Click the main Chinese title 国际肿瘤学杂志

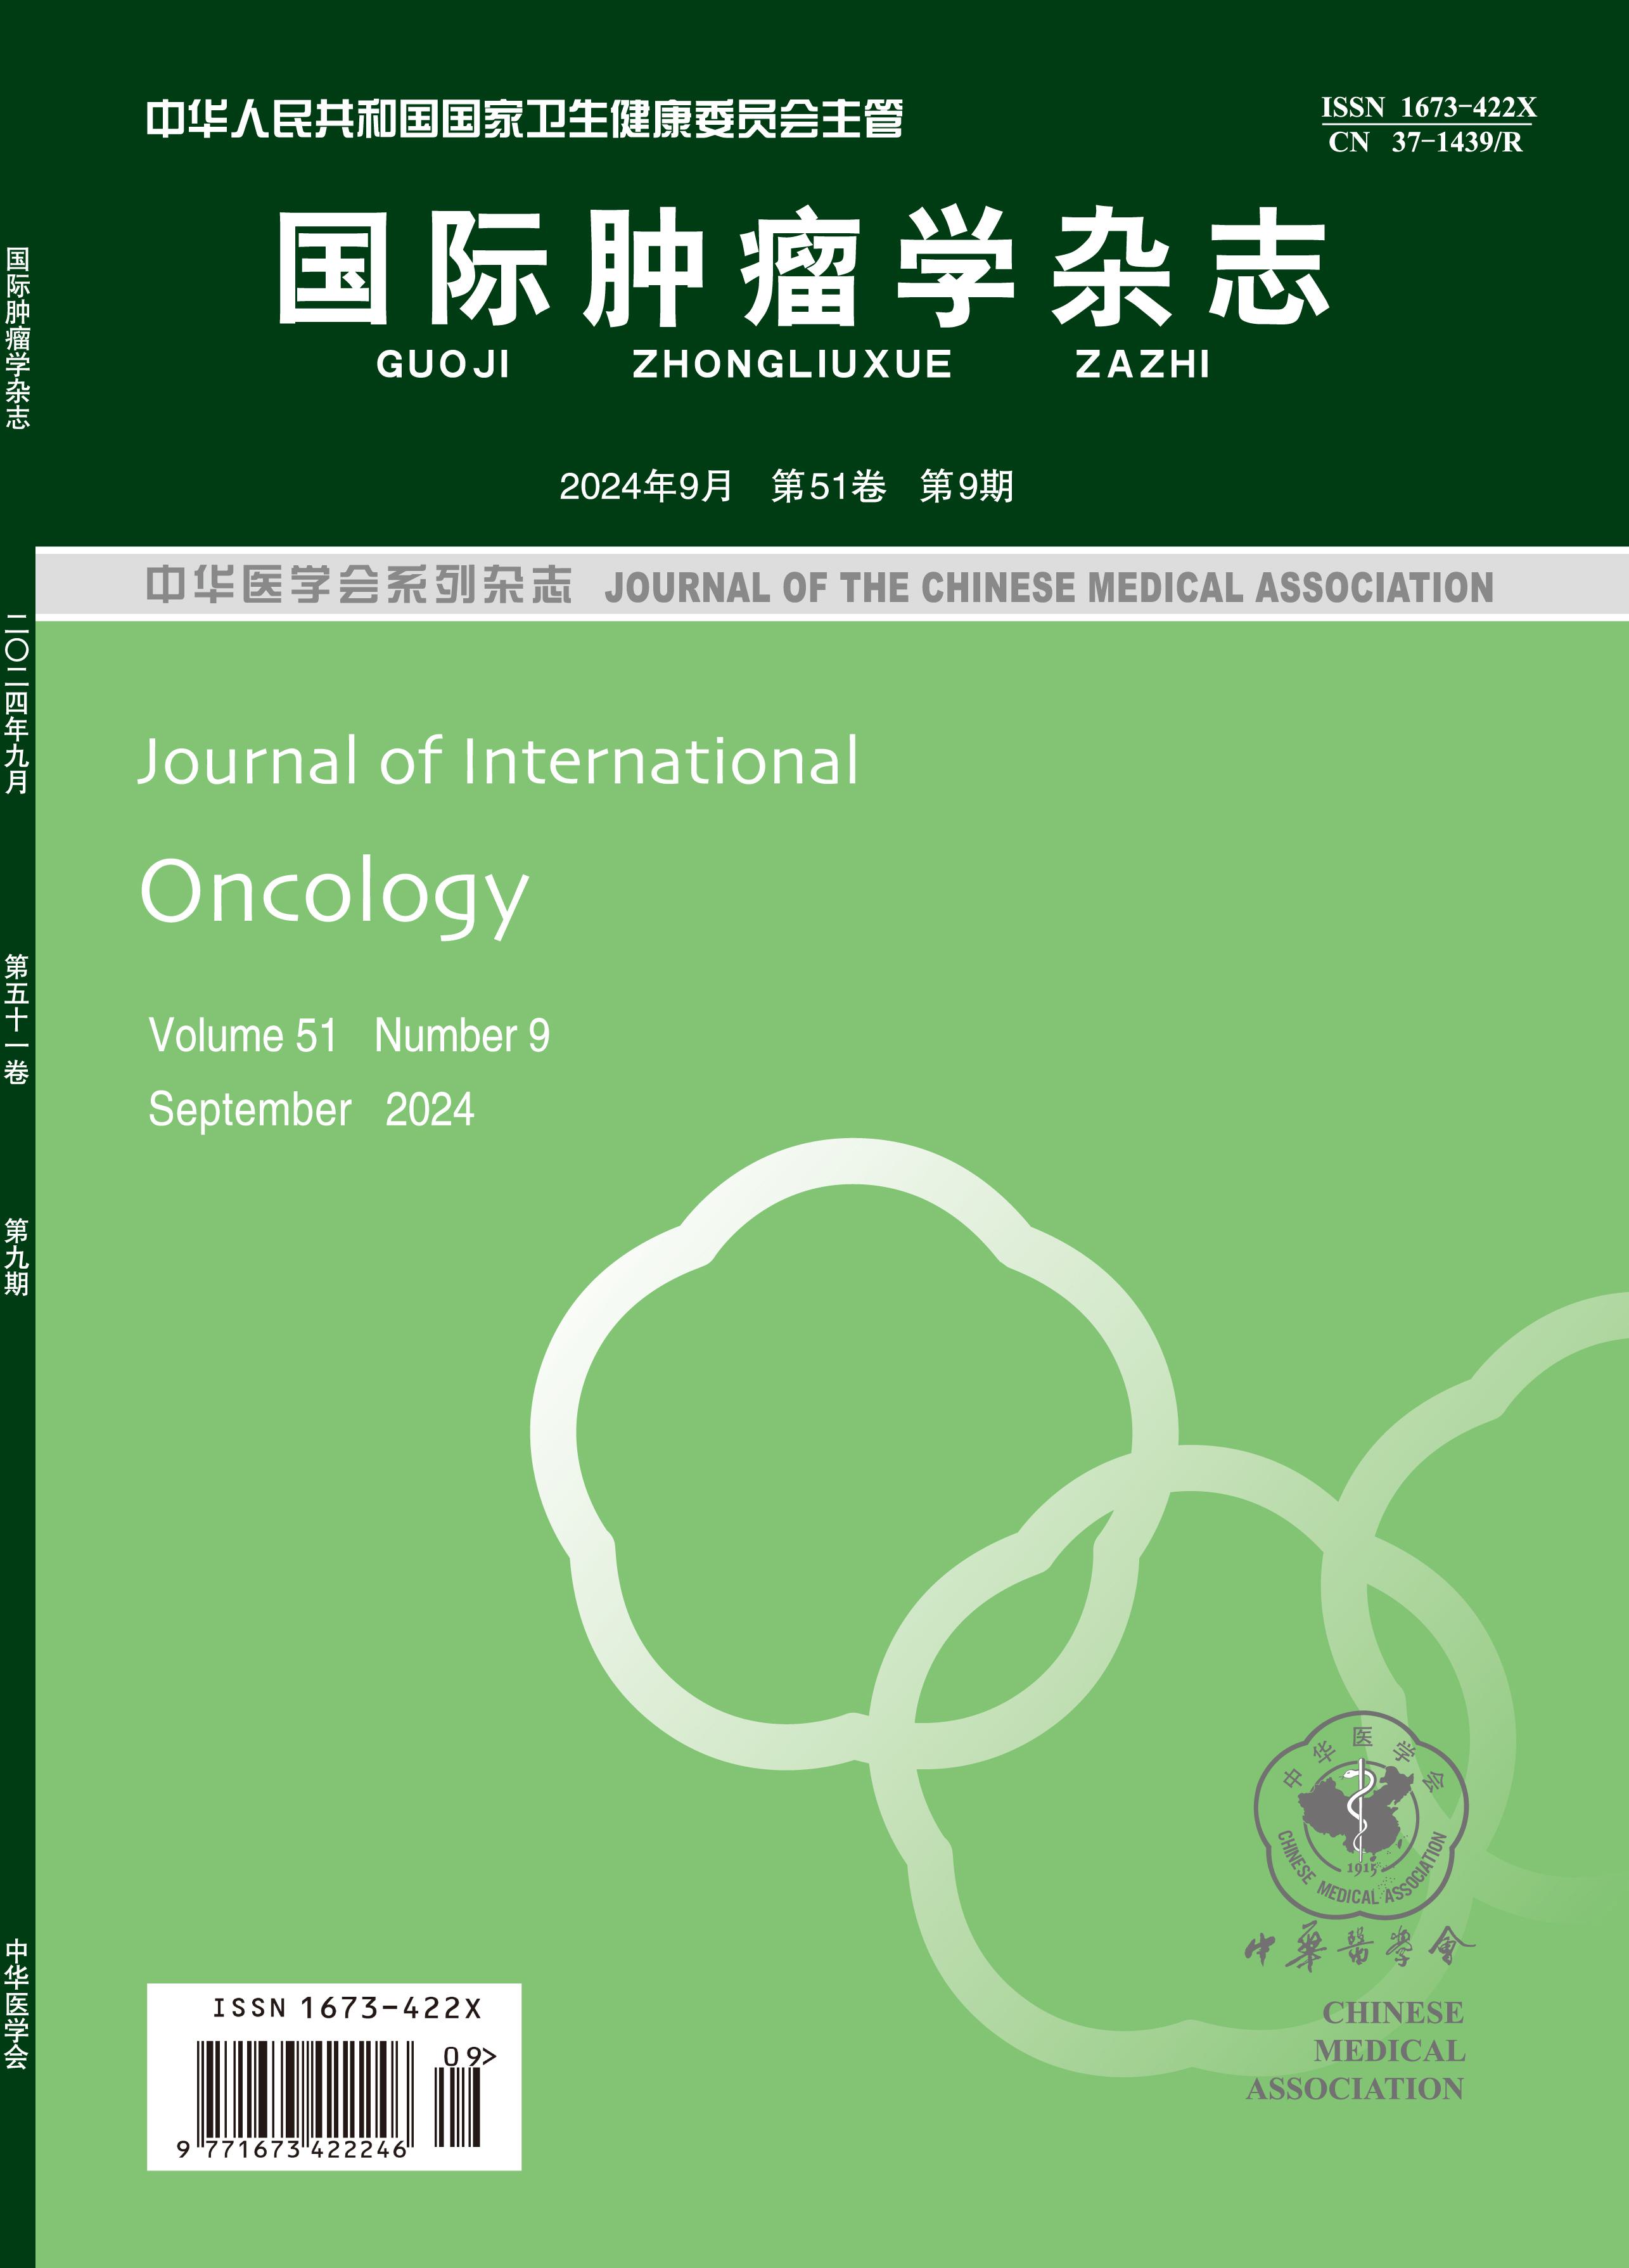[x=803, y=267]
